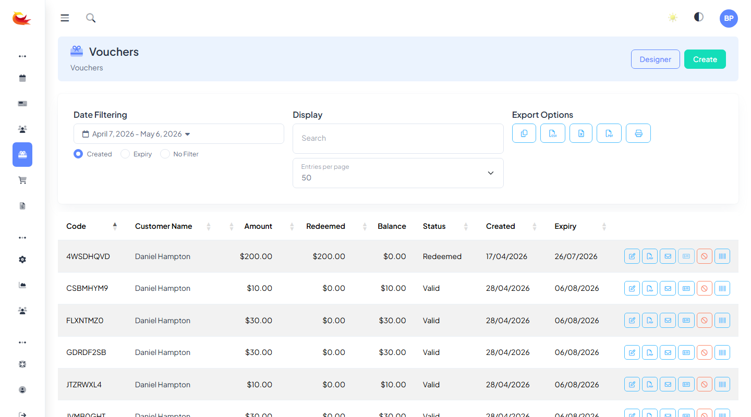Sort table by Redeemed header

pos(325,226)
